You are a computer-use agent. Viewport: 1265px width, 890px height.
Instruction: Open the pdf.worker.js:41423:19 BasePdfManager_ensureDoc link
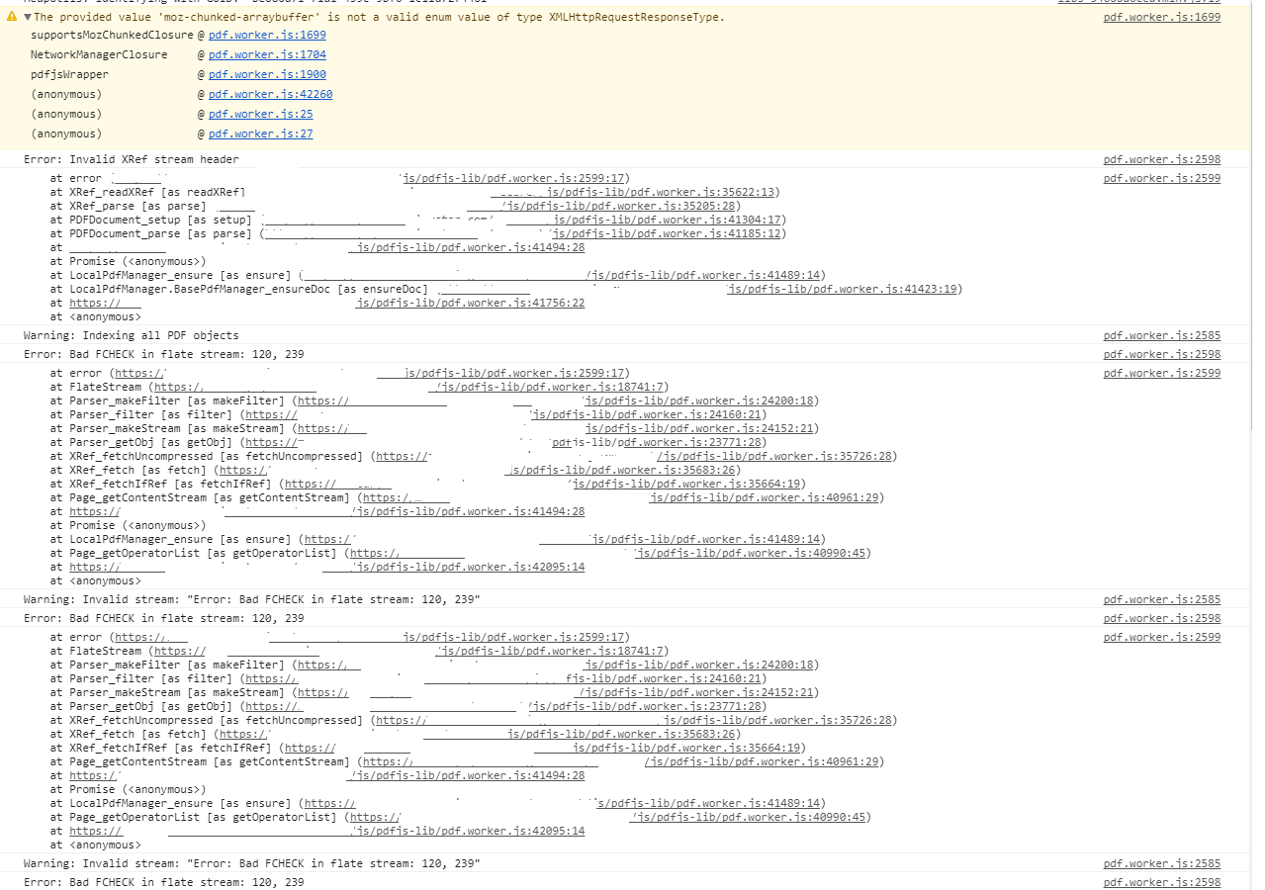(842, 289)
